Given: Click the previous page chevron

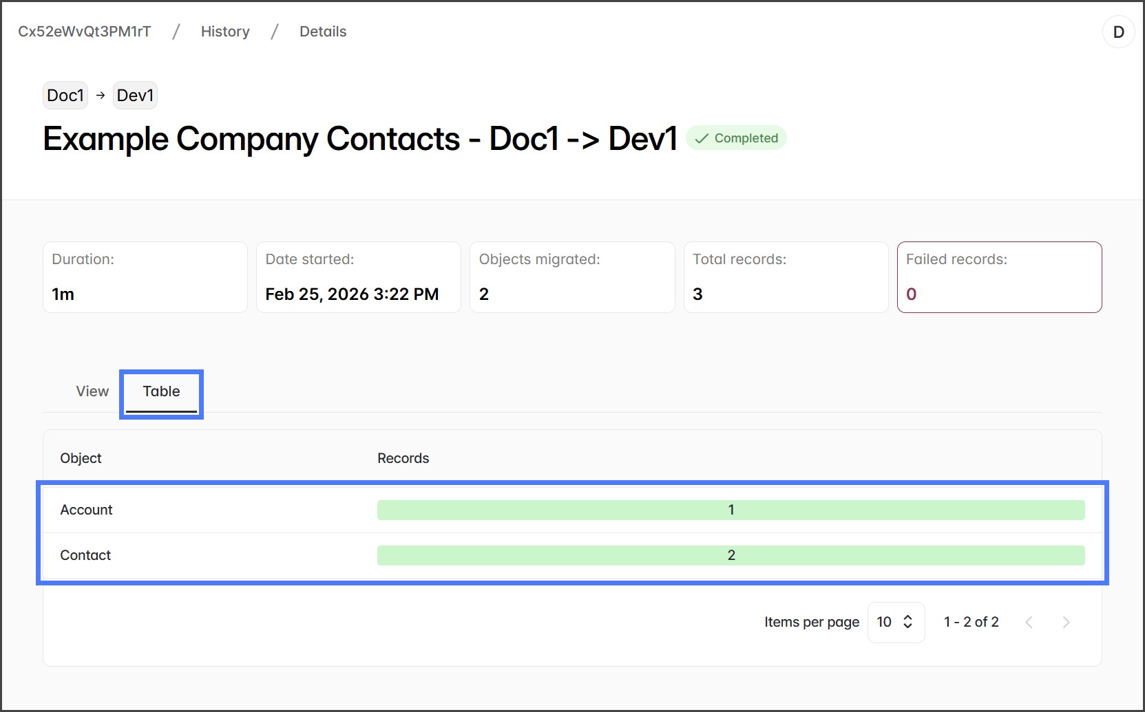Looking at the screenshot, I should point(1029,622).
